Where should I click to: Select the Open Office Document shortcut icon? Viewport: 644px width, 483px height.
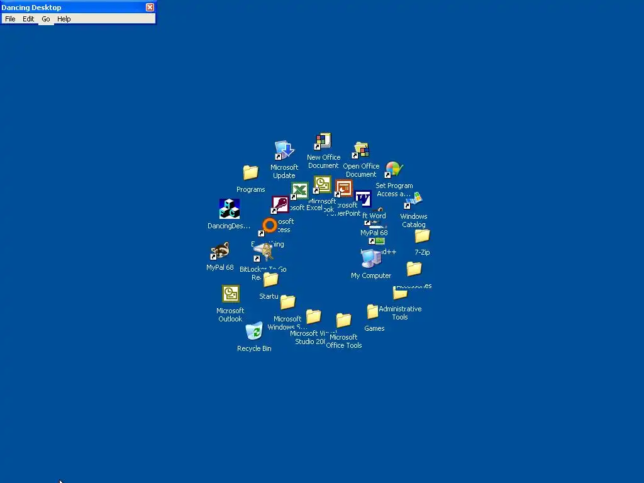click(x=360, y=150)
